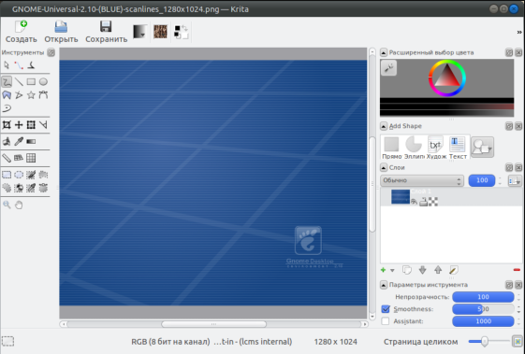Select the Zoom magnifier tool
This screenshot has width=525, height=354.
click(7, 205)
